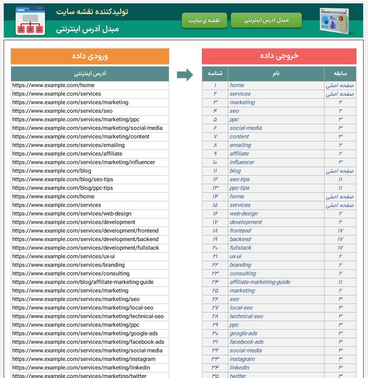Click the ورودی داده section title
This screenshot has height=378, width=368.
pos(90,57)
